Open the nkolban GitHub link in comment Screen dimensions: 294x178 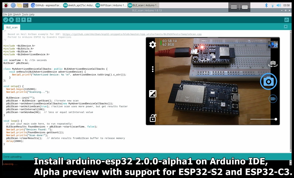pos(132,34)
